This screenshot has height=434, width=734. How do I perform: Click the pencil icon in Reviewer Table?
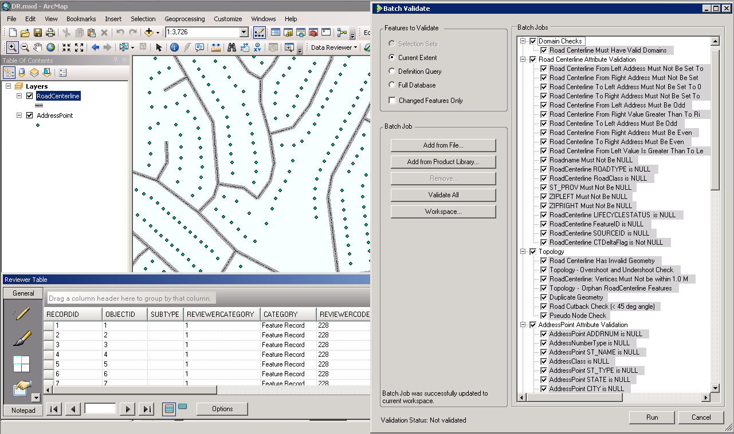click(x=22, y=313)
